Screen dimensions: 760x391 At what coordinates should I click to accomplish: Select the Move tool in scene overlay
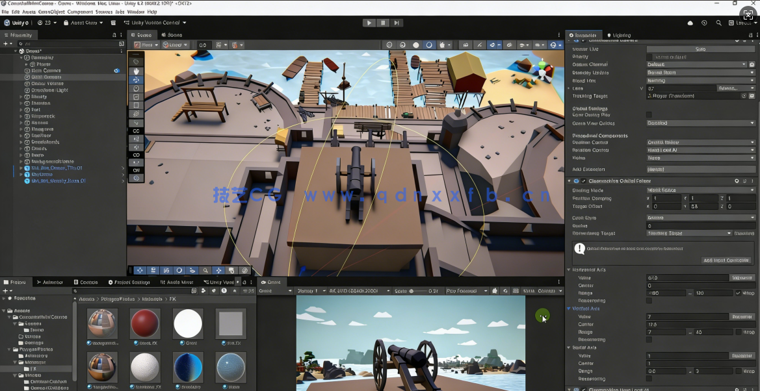136,80
